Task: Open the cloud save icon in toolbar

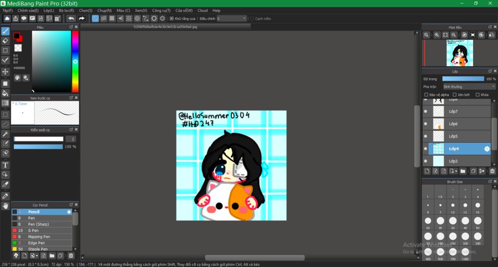Action: point(7,19)
